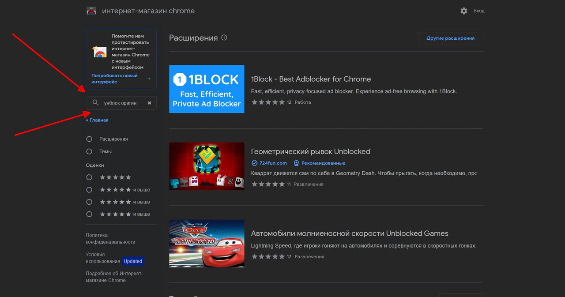Open the Geometry Dash Unblocked thumbnail
The height and width of the screenshot is (297, 565).
tap(207, 166)
